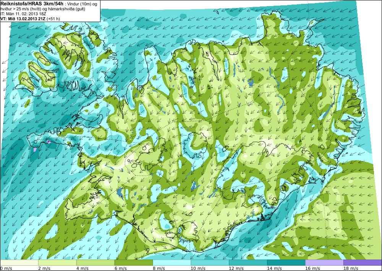Click the palest legend swatch above 0 m/s
The height and width of the screenshot is (271, 382).
[x=19, y=263]
